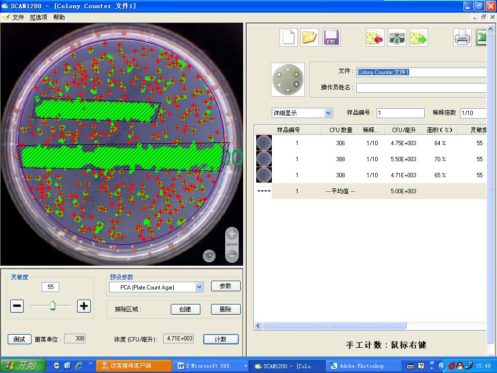497x373 pixels.
Task: Open the 详细显示 display mode dropdown
Action: click(x=328, y=113)
